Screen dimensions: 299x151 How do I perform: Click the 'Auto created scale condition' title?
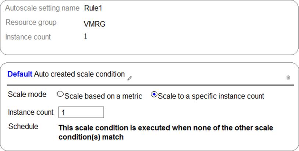79,74
